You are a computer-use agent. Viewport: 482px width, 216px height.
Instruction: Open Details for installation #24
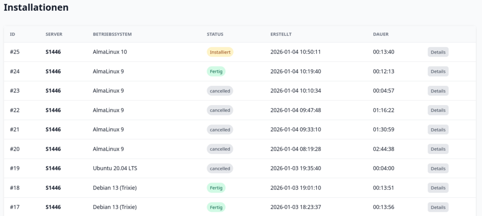click(x=438, y=71)
